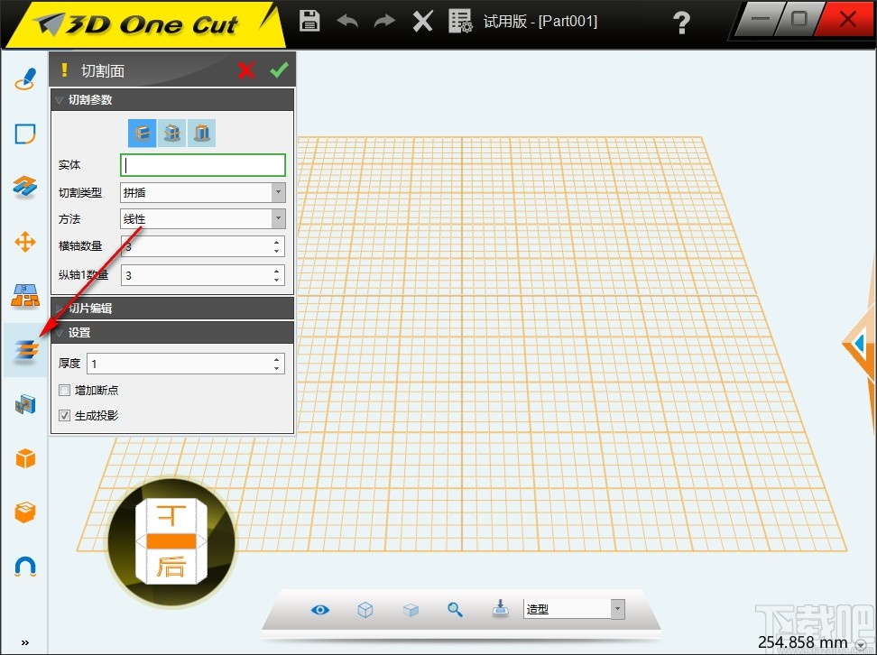The width and height of the screenshot is (877, 655).
Task: Confirm 切割面 with the green checkmark
Action: tap(279, 69)
